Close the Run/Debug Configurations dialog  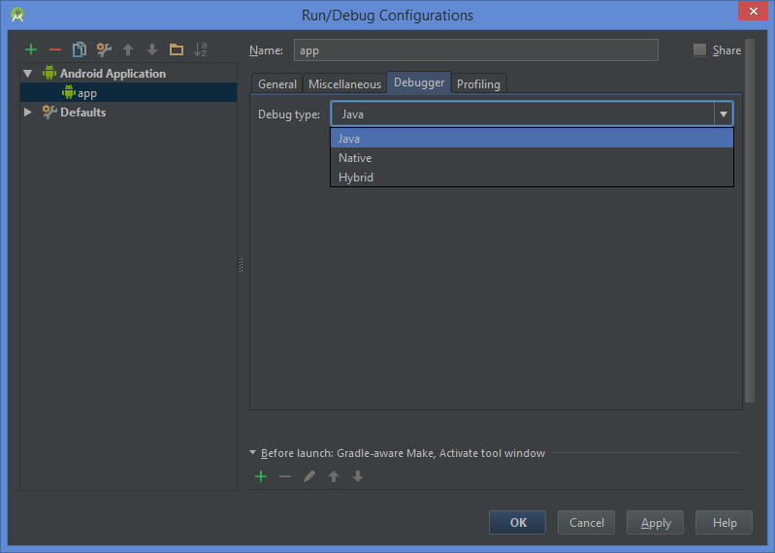pyautogui.click(x=753, y=11)
